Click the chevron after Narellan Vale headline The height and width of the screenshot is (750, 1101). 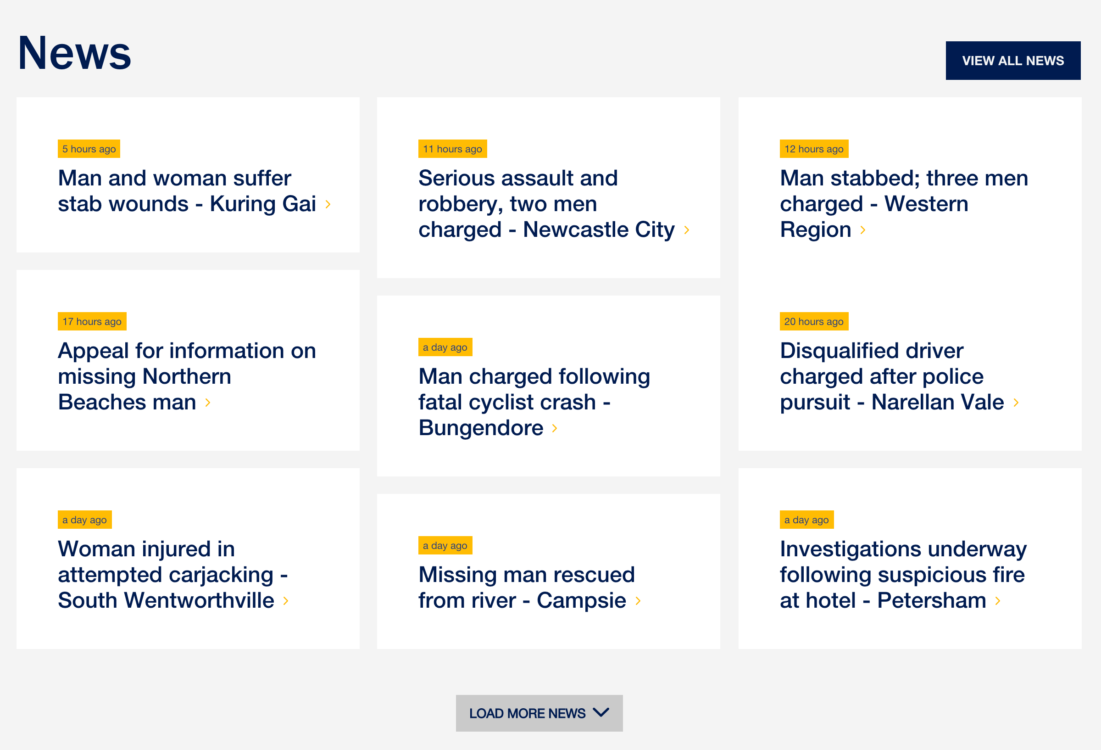1016,403
